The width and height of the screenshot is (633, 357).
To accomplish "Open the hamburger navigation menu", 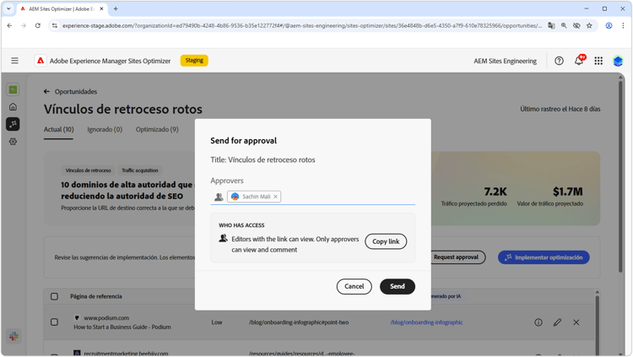I will (x=14, y=61).
